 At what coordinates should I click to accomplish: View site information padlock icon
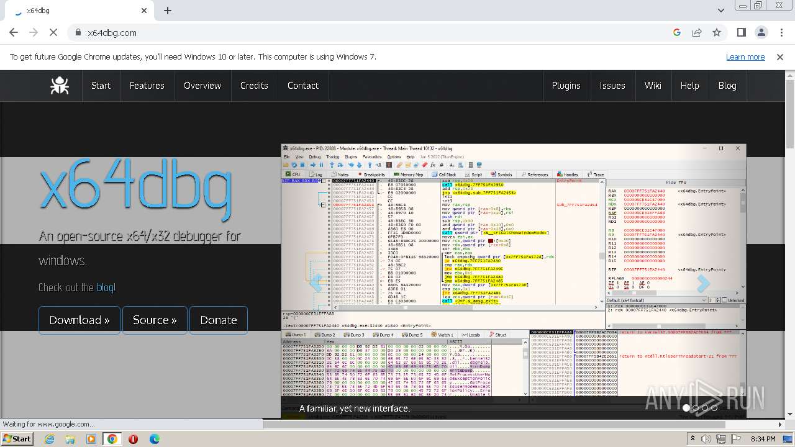(78, 32)
